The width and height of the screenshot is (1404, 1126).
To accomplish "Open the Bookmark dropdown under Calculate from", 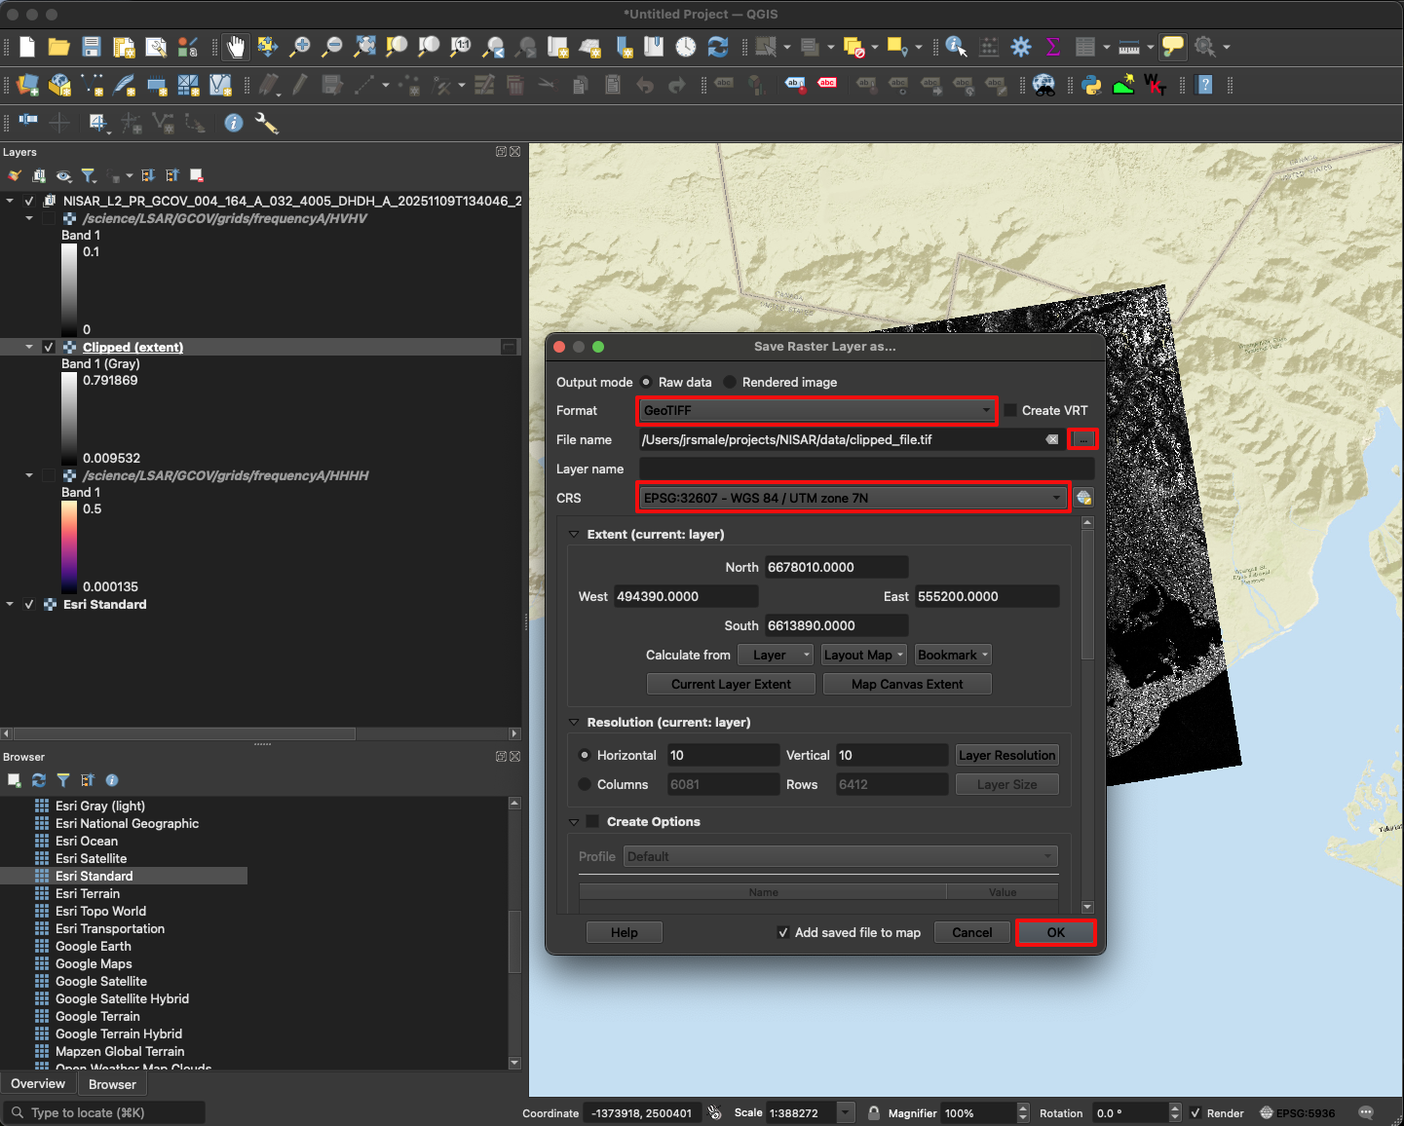I will [x=952, y=655].
